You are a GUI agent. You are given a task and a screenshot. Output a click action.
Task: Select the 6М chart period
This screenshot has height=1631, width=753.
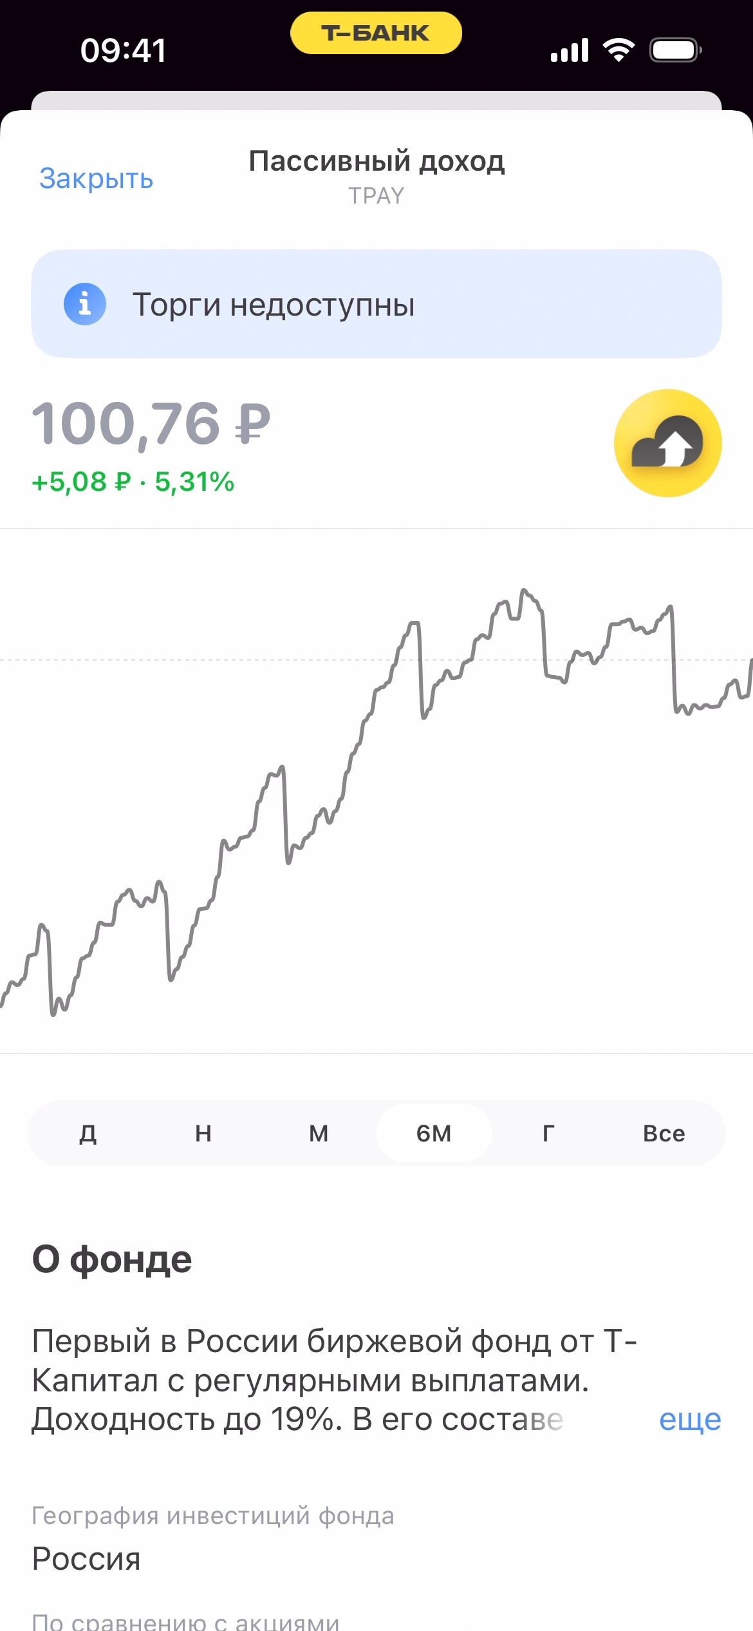[x=434, y=1133]
